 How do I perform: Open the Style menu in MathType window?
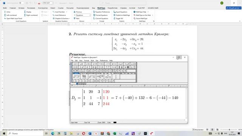tap(92, 60)
